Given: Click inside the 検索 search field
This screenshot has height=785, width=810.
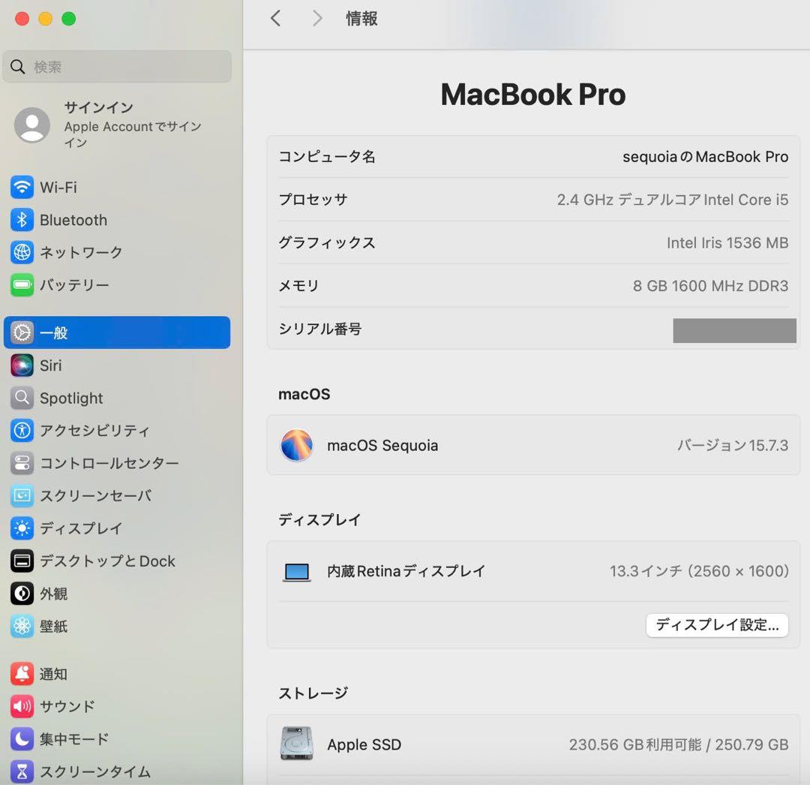Looking at the screenshot, I should point(116,67).
